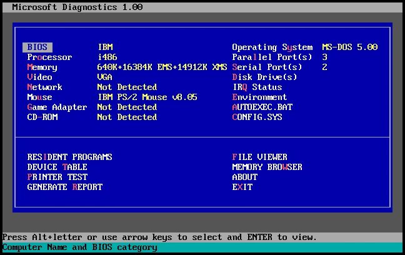The height and width of the screenshot is (255, 405).
Task: Click the IBM BIOS value
Action: click(106, 47)
